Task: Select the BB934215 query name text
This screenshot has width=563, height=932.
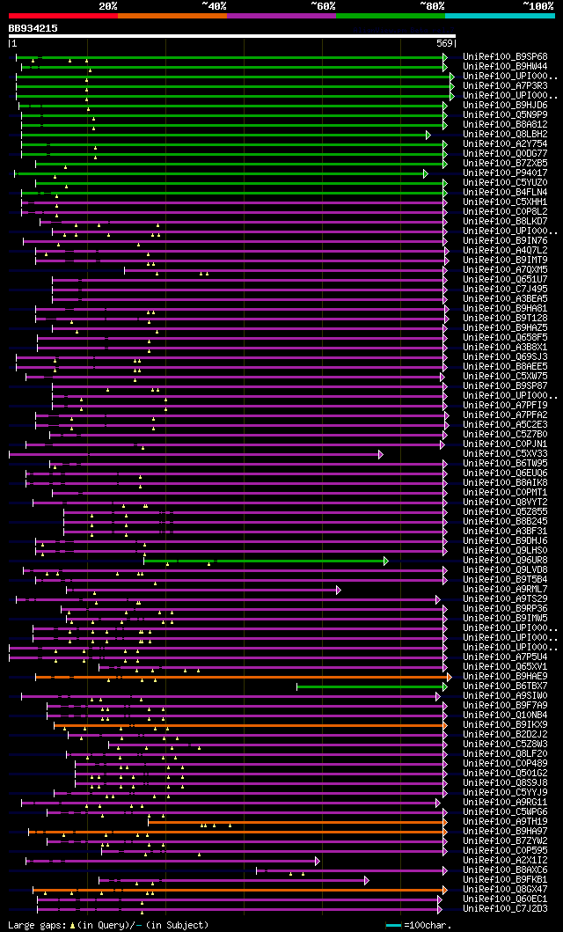Action: [33, 28]
